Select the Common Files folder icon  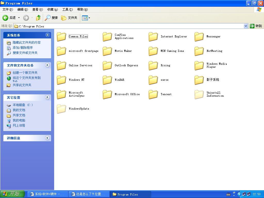61,37
